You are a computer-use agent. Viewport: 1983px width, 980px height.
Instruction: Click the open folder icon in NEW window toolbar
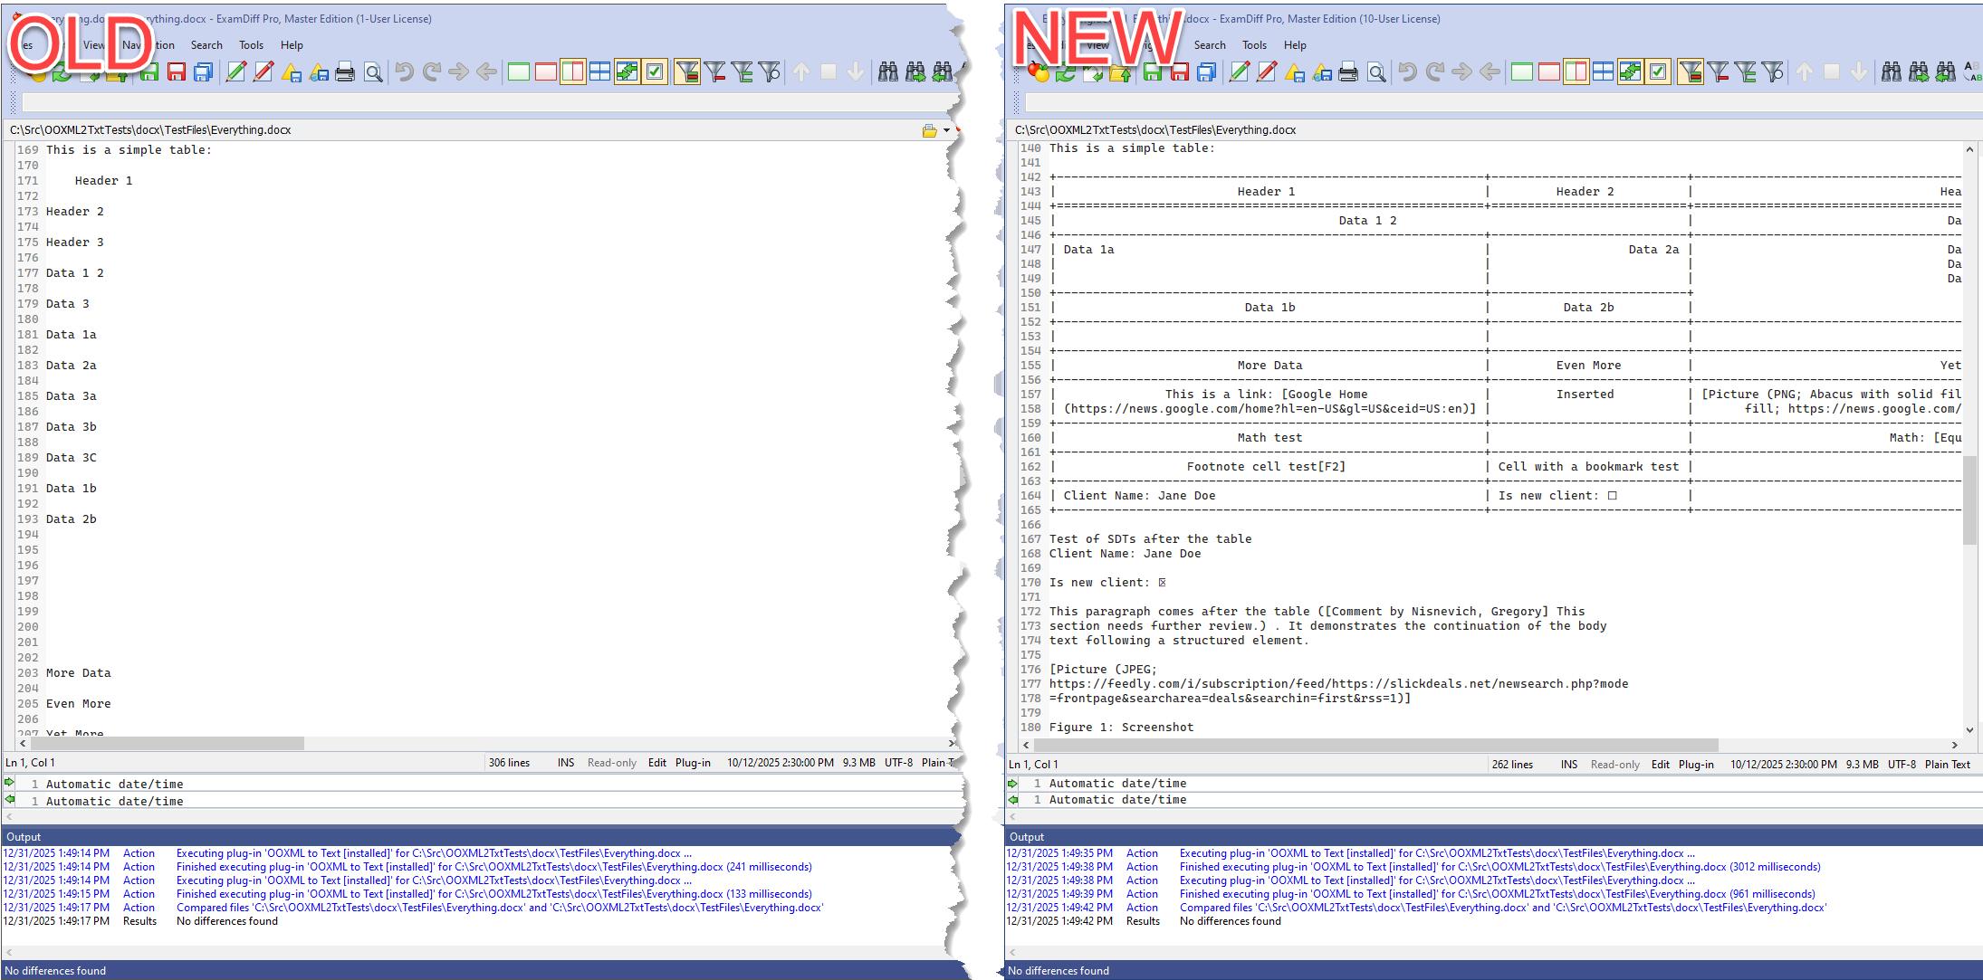(1120, 72)
